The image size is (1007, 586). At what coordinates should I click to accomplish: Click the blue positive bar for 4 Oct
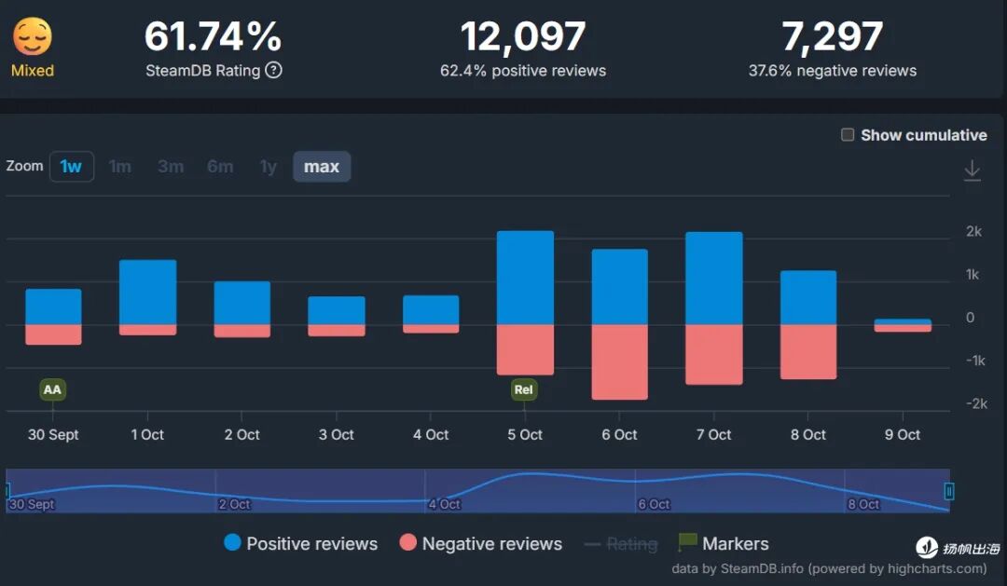431,310
